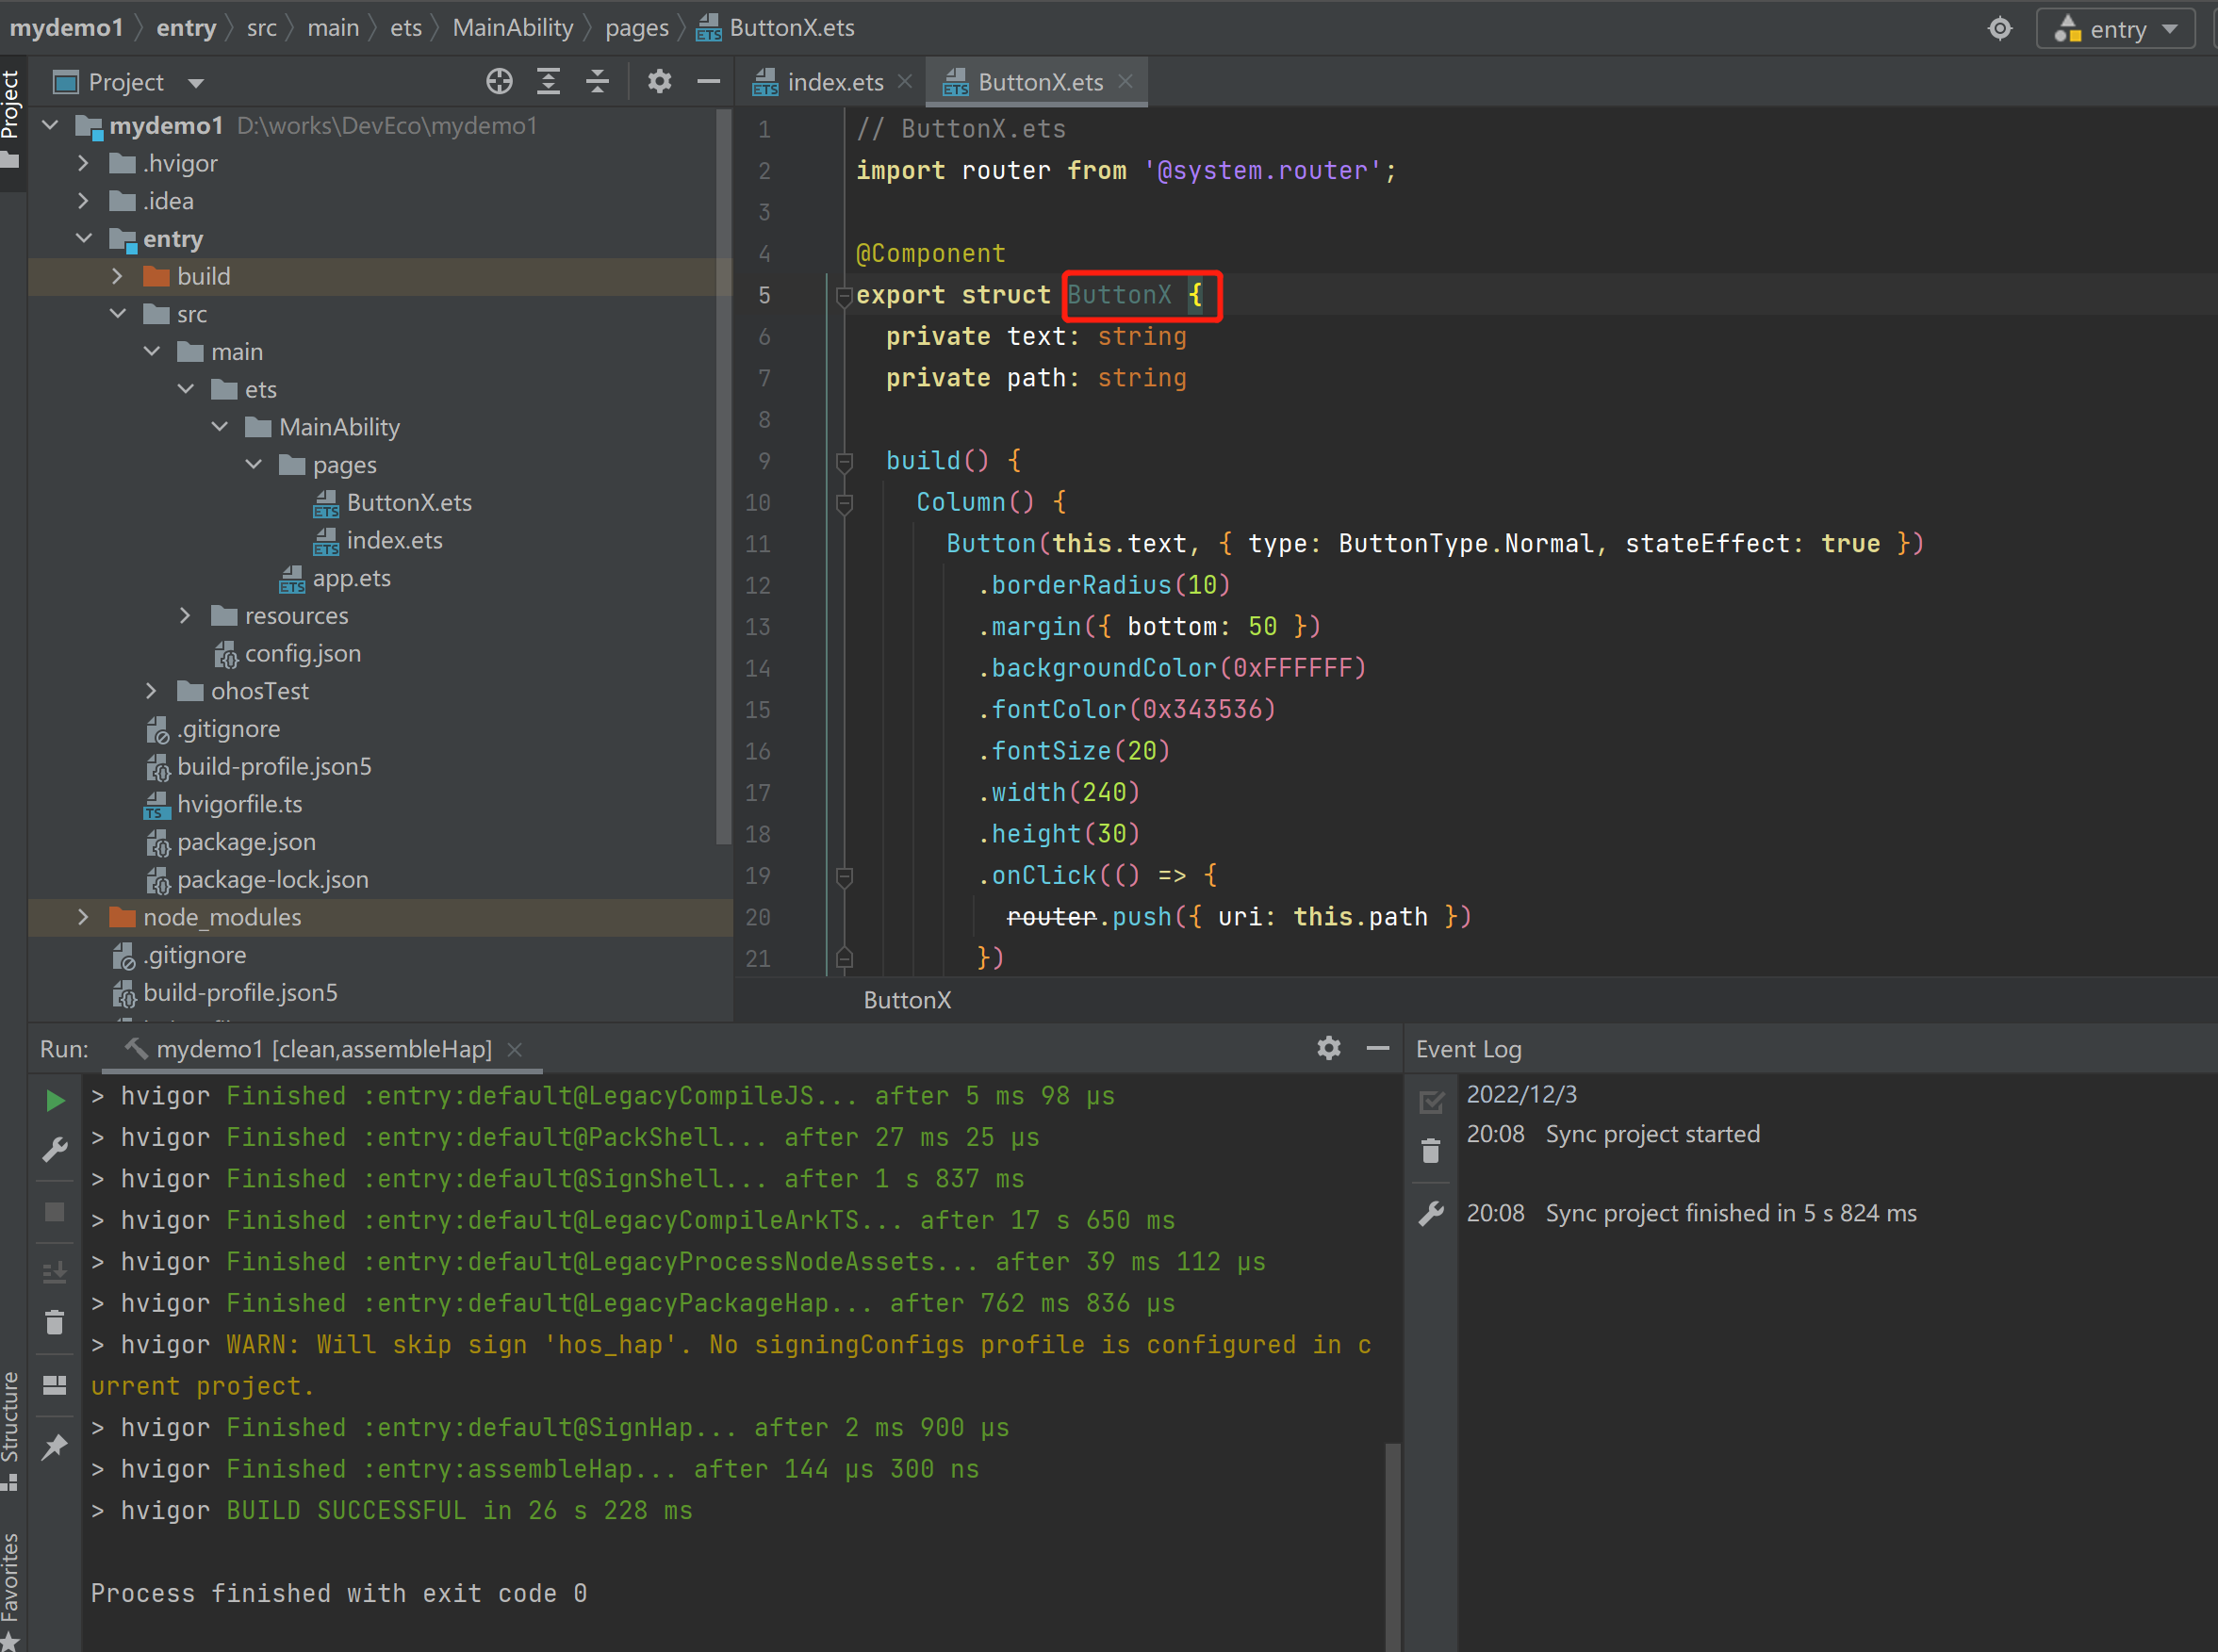Expand the node_modules folder

pos(84,917)
